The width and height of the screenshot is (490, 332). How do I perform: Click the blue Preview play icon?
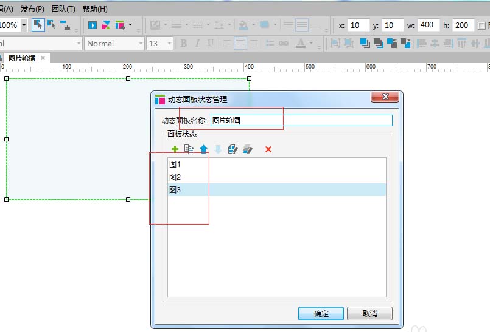(x=93, y=25)
